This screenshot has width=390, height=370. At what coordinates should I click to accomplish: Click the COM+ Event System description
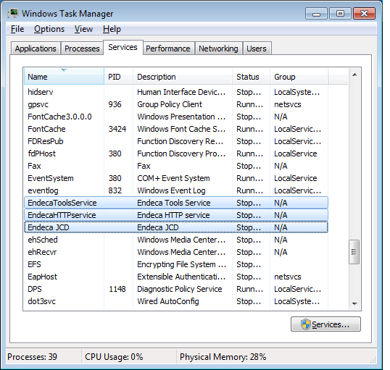[173, 178]
